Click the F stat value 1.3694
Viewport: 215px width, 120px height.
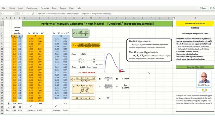pyautogui.click(x=83, y=54)
